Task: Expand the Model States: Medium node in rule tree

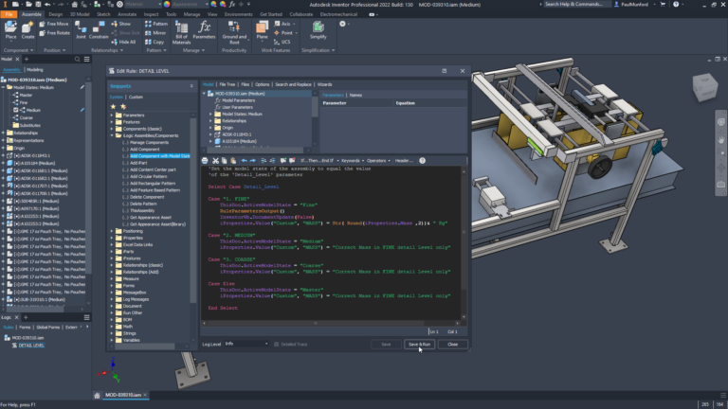Action: [210, 114]
